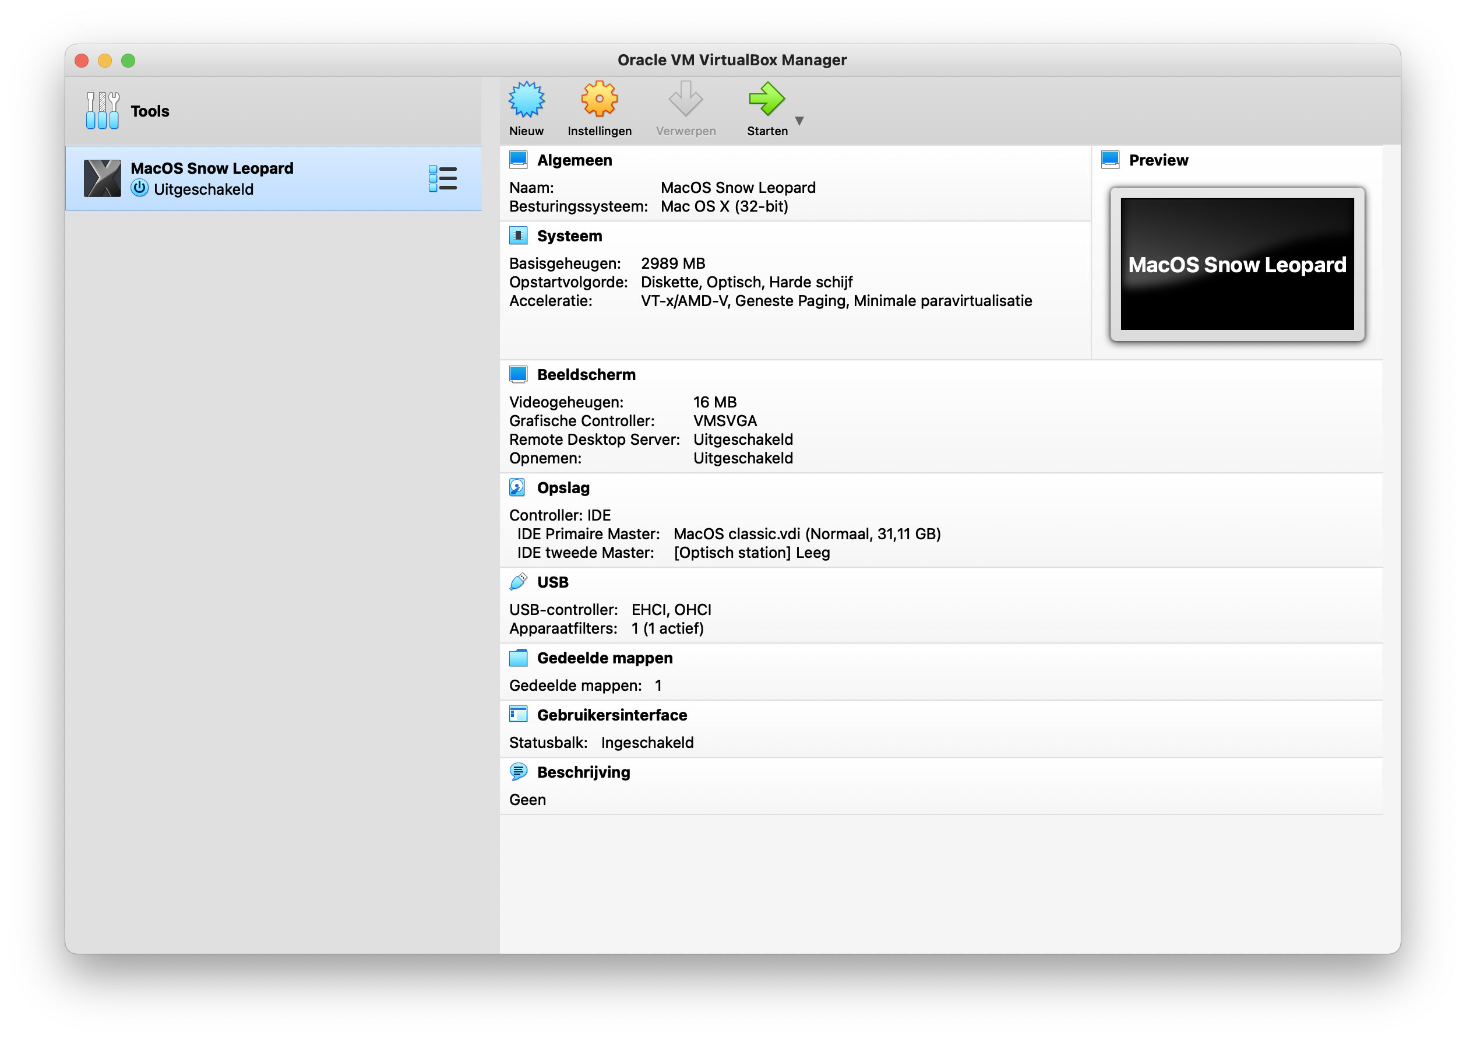Click the MacOS Snow Leopard preview thumbnail

point(1237,264)
